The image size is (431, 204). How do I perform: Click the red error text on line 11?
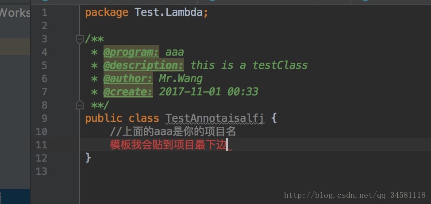click(x=168, y=145)
